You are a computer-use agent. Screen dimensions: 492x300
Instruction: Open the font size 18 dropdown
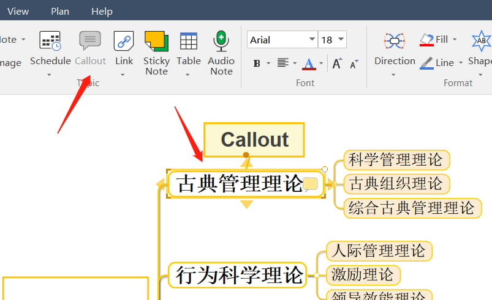[x=341, y=40]
